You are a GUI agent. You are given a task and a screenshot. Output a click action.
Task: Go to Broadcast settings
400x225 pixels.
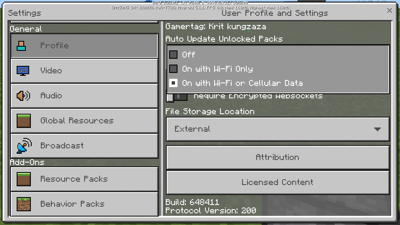point(85,146)
